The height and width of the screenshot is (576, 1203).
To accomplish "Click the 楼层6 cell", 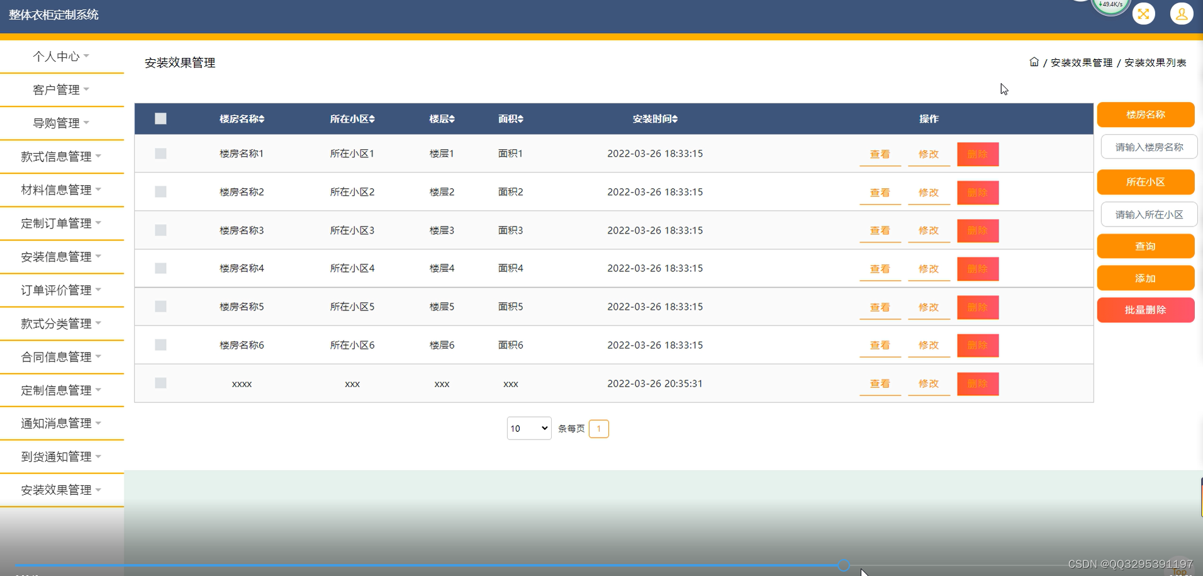I will pos(442,345).
